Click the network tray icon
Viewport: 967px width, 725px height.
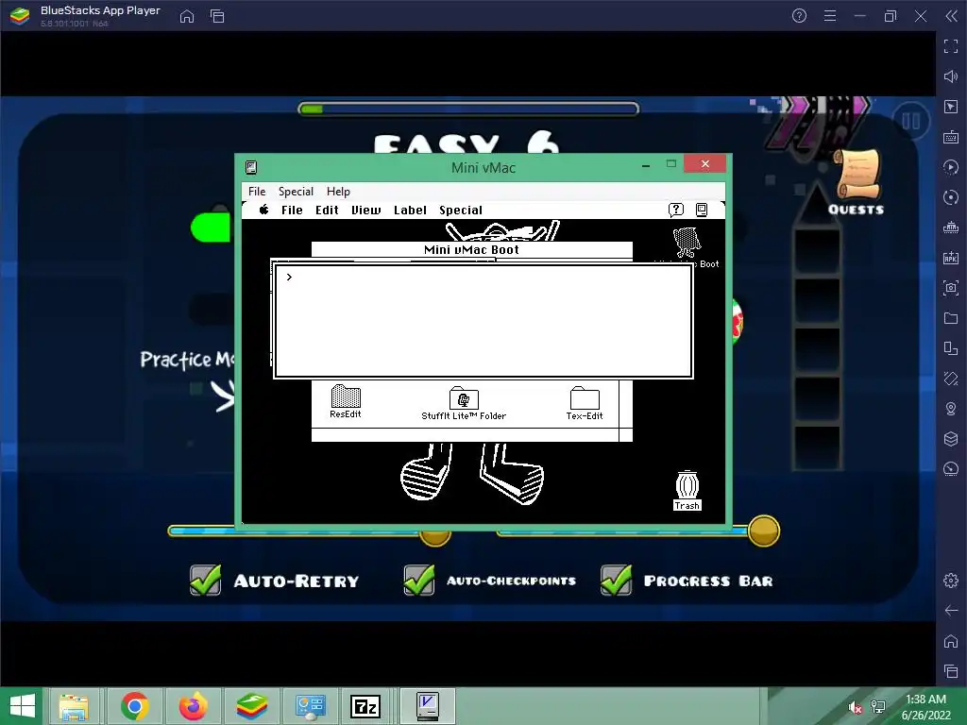coord(877,706)
